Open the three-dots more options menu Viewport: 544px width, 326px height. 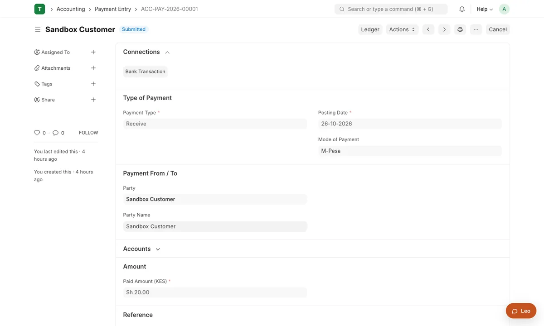point(476,29)
